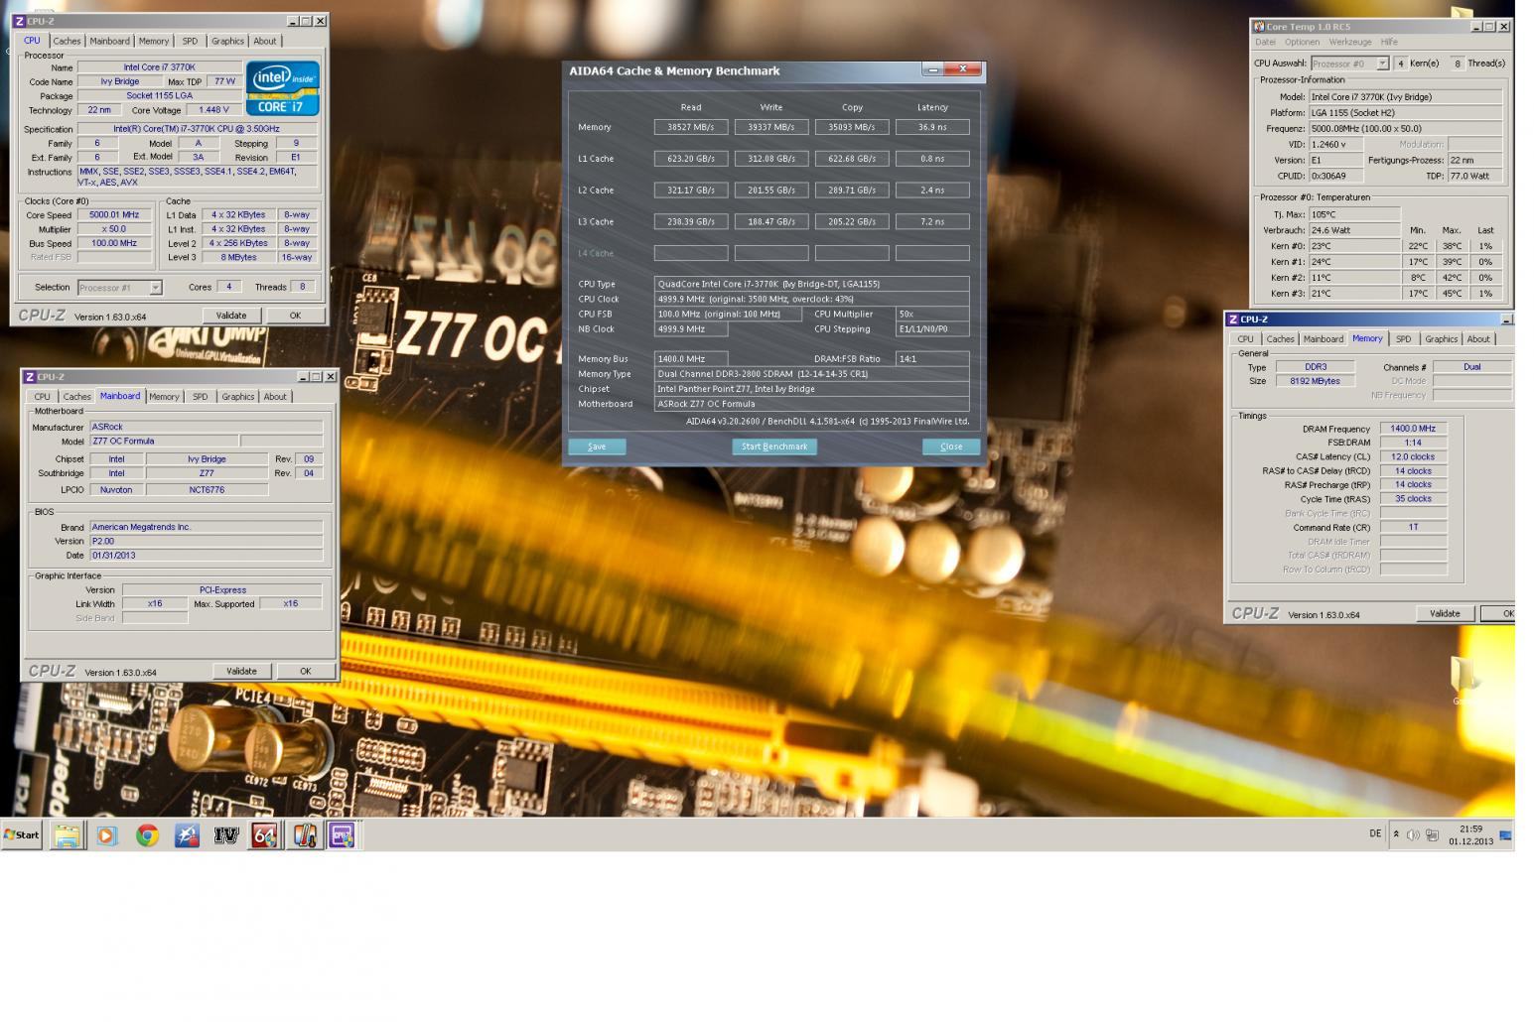Open the Optionen menu in Core Temp

(x=1302, y=42)
